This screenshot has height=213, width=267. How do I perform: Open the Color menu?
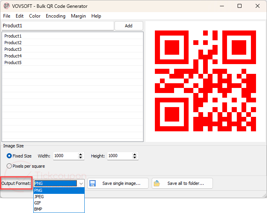pyautogui.click(x=35, y=16)
